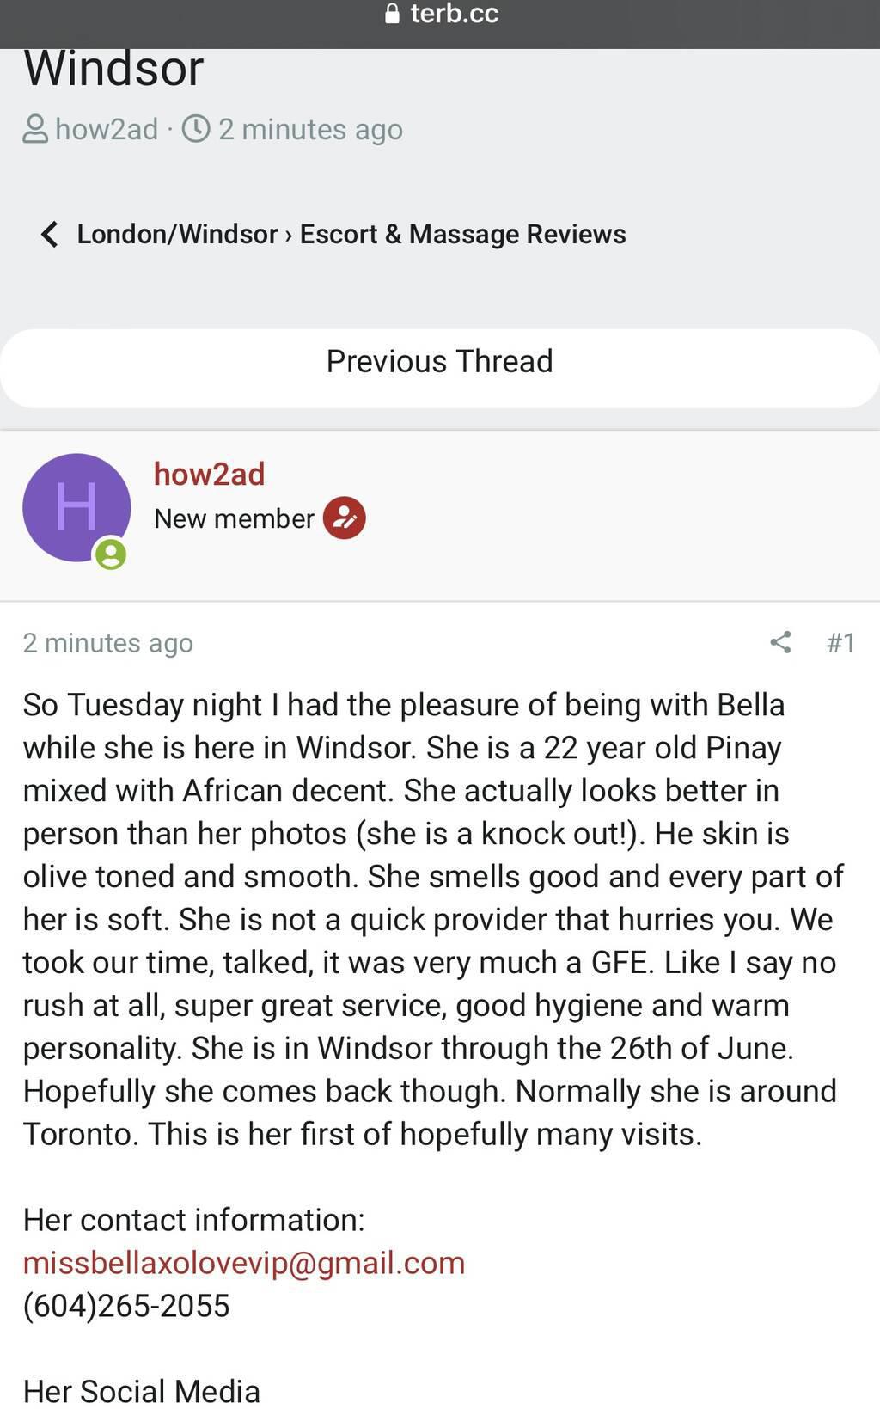The image size is (880, 1409).
Task: Click the red email address link
Action: tap(244, 1263)
